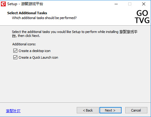
Task: Click the 'Setup - 游聚游戏平台' title bar text
Action: point(25,4)
